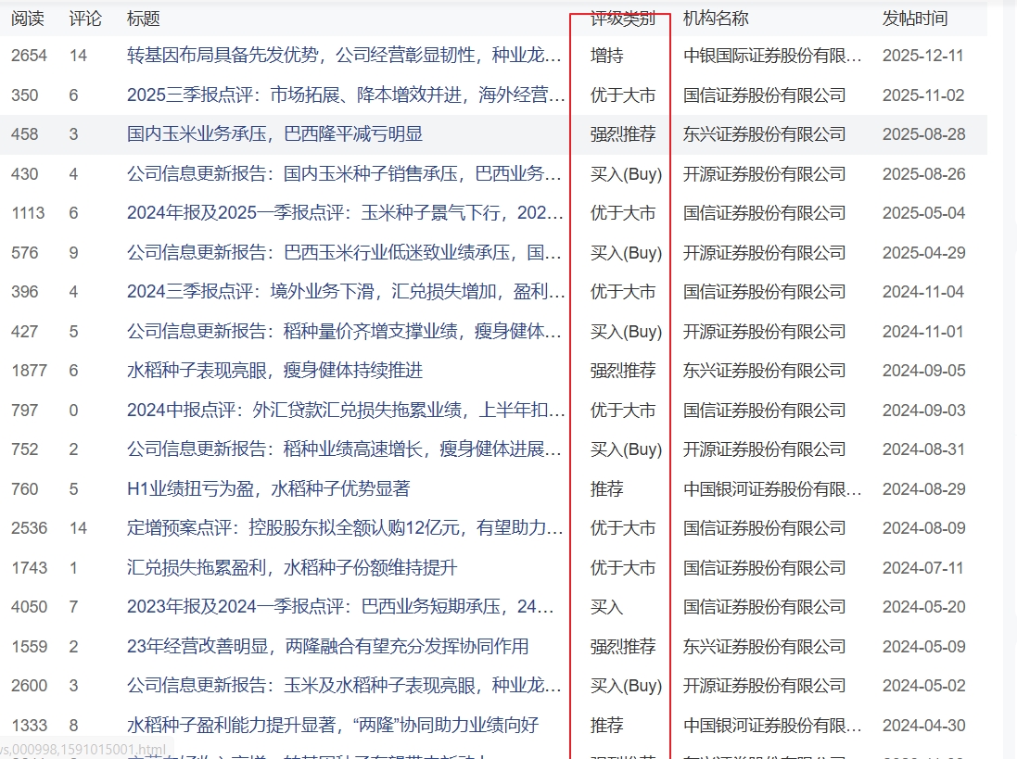Click the date 2024-09-03
Screen dimensions: 1017x759
pos(923,411)
